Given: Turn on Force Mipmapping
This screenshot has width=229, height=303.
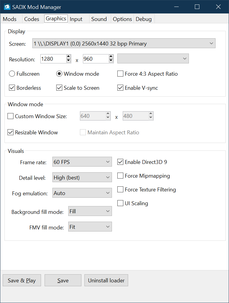Looking at the screenshot, I should coord(121,176).
